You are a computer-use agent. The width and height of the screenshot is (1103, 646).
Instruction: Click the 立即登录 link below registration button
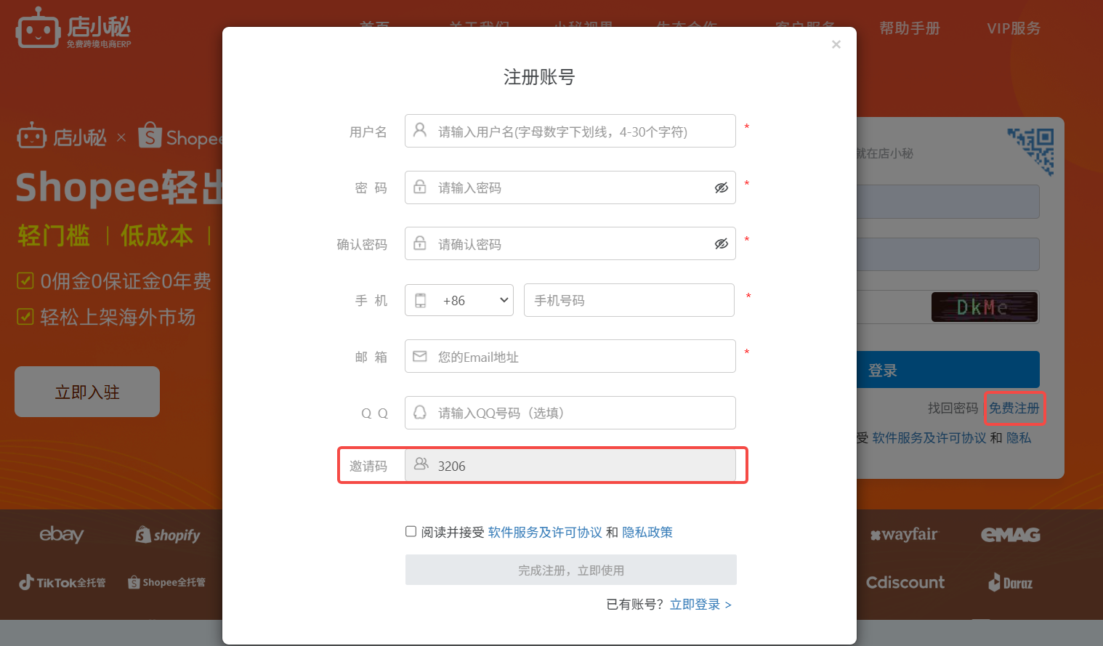pyautogui.click(x=695, y=604)
